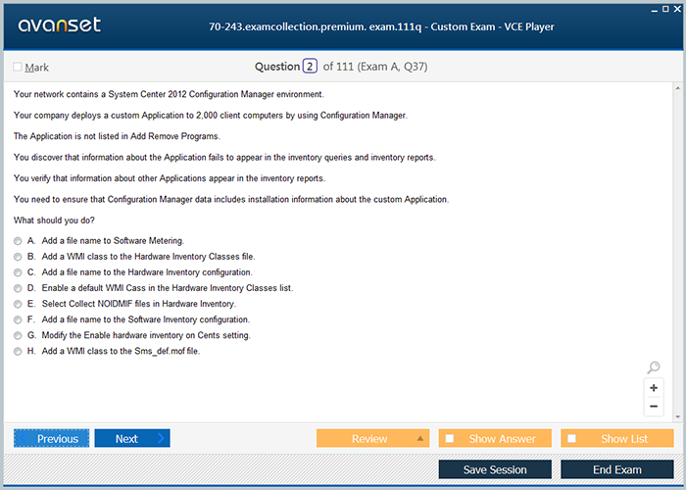Go to the Previous question
Image resolution: width=686 pixels, height=490 pixels.
coord(51,438)
